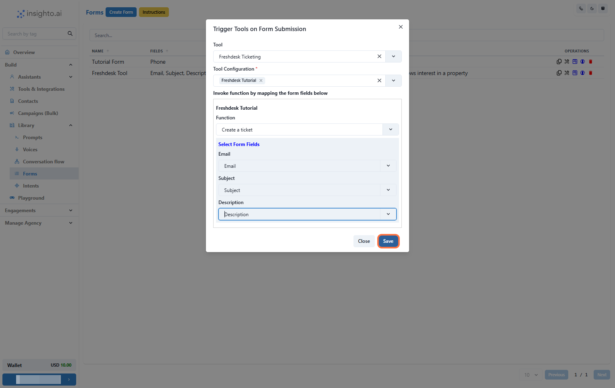Screen dimensions: 615x388
Task: Collapse the Library section
Action: pyautogui.click(x=71, y=125)
